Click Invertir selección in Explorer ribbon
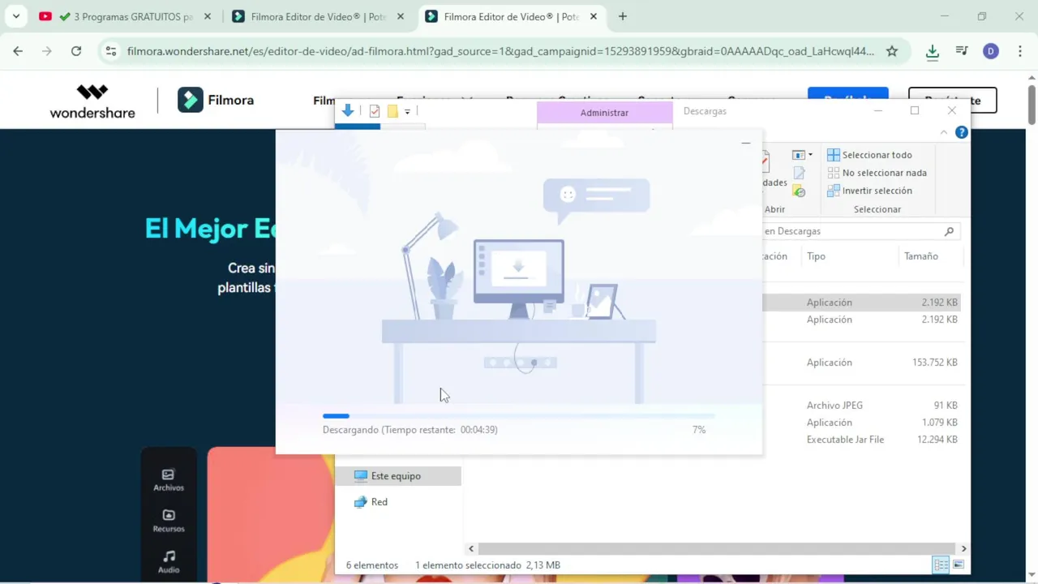This screenshot has width=1038, height=584. pos(869,191)
